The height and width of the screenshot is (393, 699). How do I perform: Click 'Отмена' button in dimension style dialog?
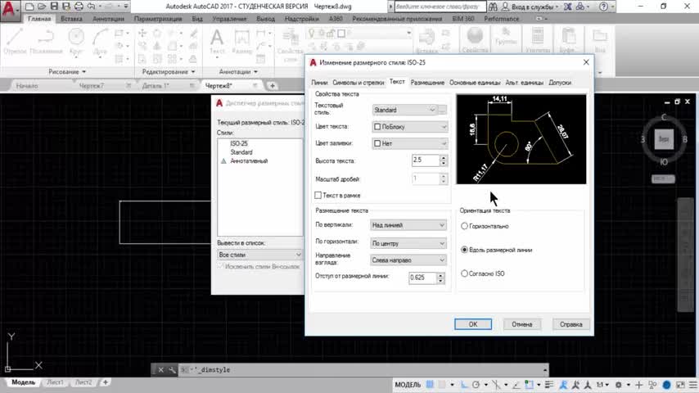[x=521, y=324]
